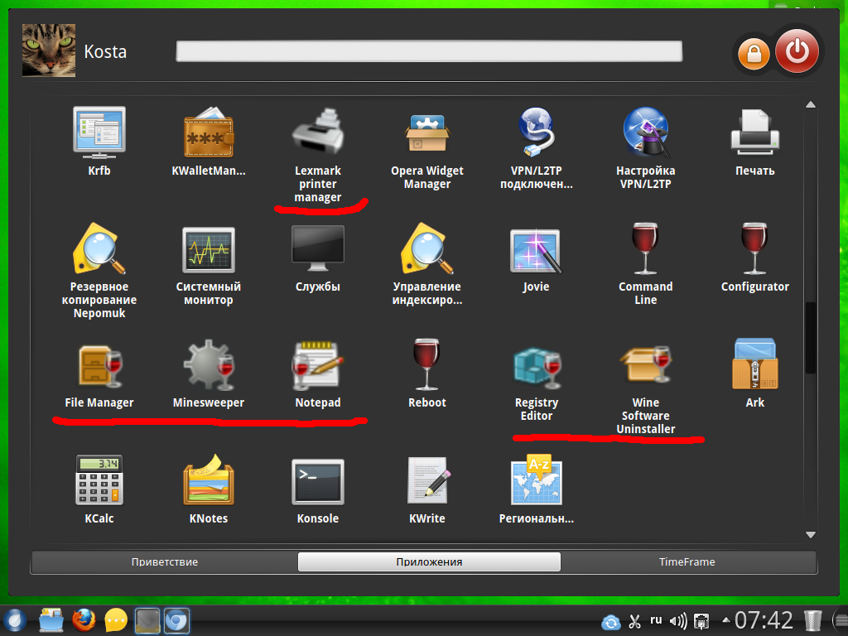Click the applications list scrollbar handle
Viewport: 848px width, 636px height.
810,338
